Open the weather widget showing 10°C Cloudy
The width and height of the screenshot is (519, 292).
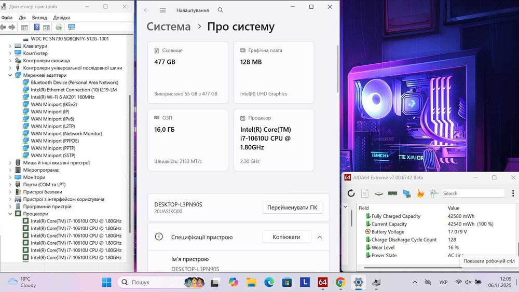22,282
